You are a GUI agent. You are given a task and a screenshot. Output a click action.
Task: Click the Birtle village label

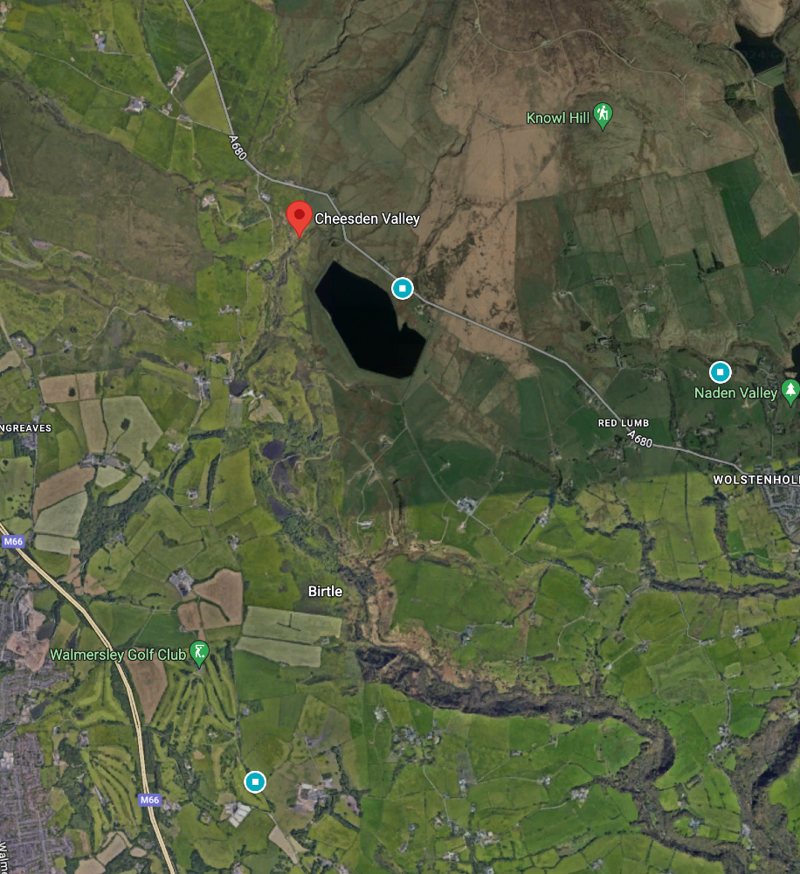pos(326,592)
